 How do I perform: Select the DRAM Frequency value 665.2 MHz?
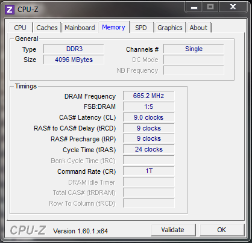coord(149,96)
